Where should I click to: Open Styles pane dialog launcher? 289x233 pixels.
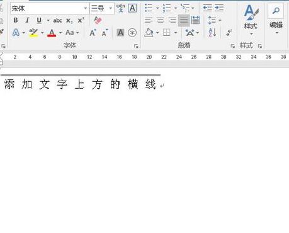pyautogui.click(x=260, y=46)
